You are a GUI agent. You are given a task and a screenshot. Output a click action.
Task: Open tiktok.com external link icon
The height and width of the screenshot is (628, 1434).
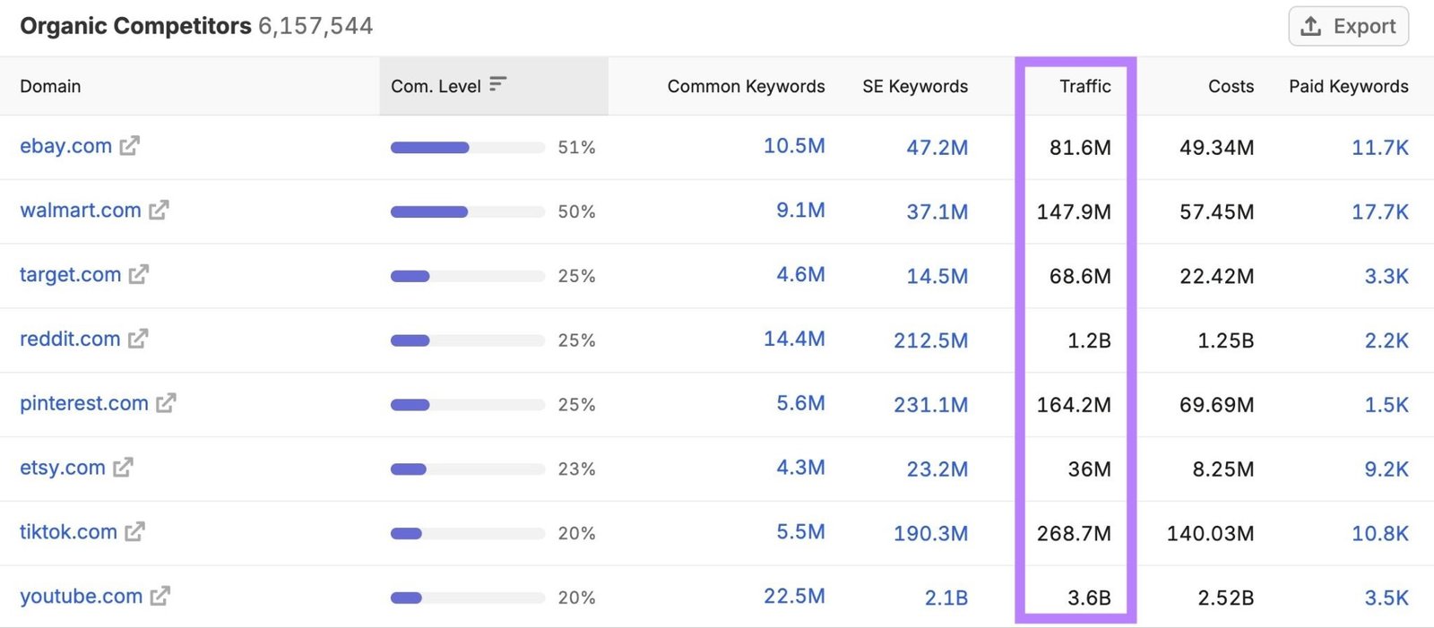pyautogui.click(x=134, y=532)
